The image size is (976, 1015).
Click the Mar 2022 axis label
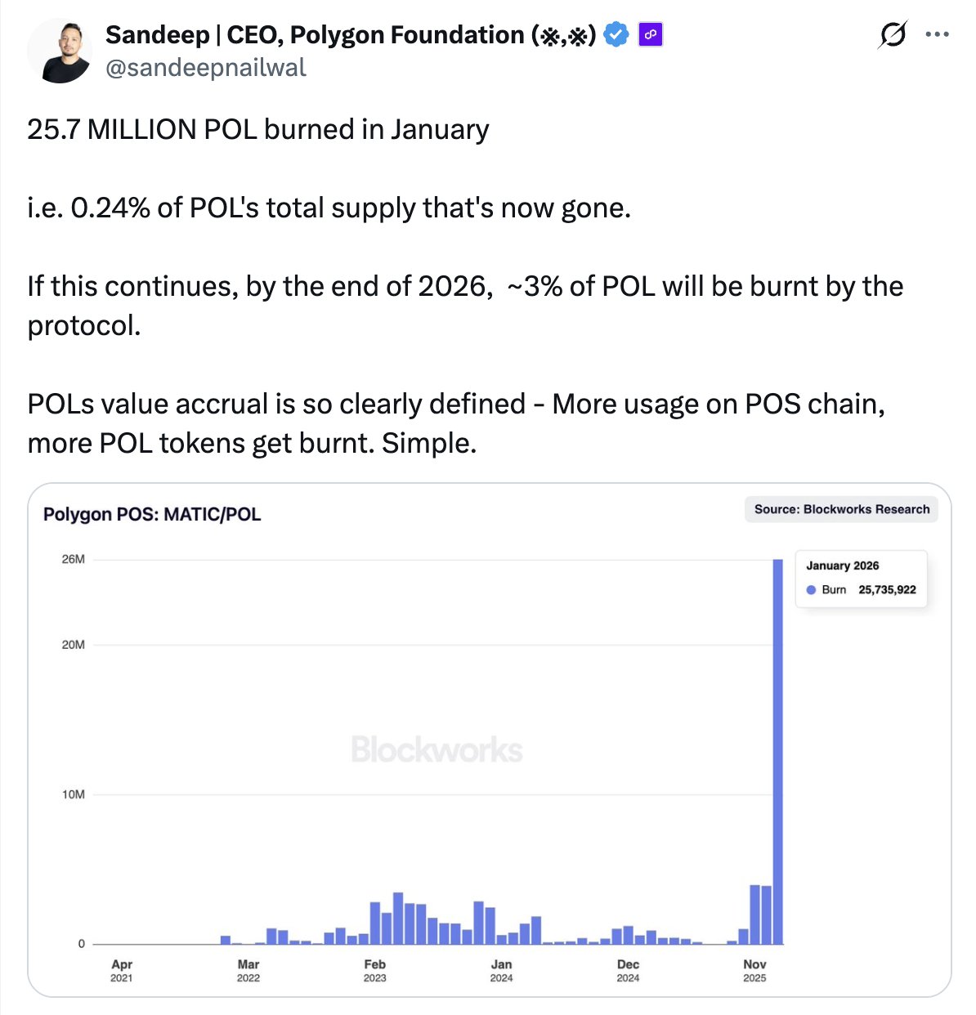248,970
